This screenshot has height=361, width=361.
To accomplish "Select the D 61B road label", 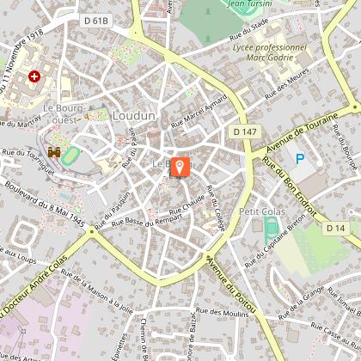I will [96, 21].
